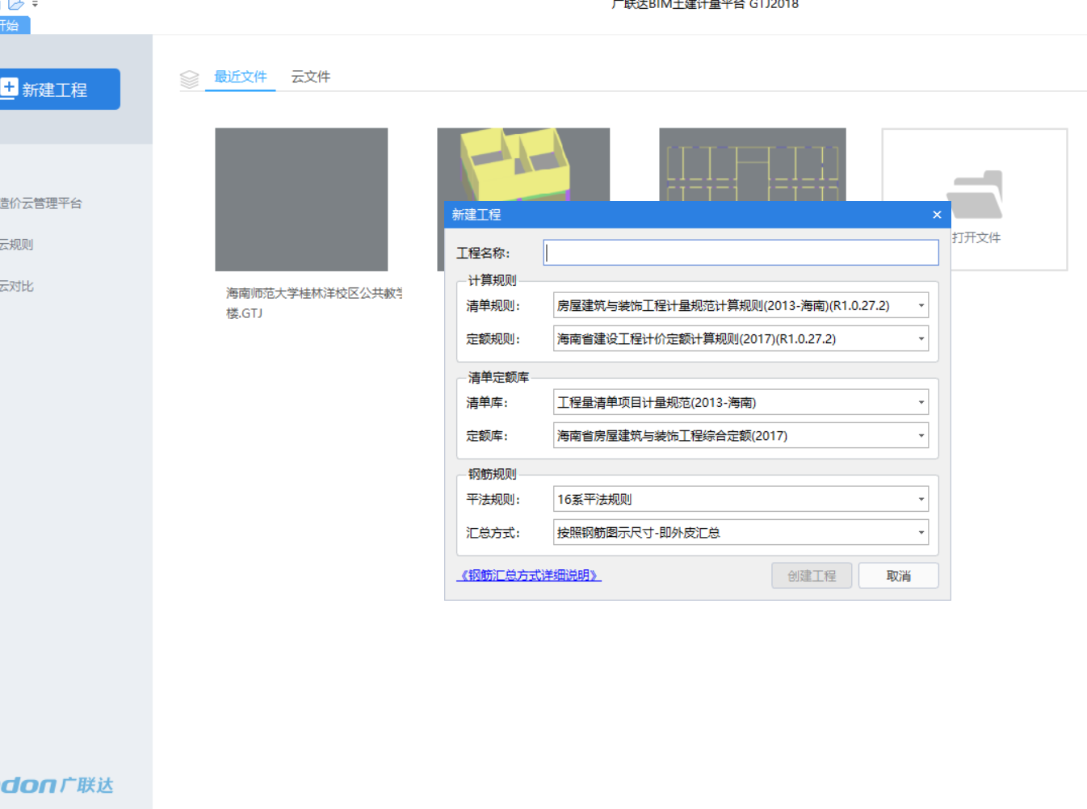Open the floor plan grid thumbnail
This screenshot has height=809, width=1087.
752,164
